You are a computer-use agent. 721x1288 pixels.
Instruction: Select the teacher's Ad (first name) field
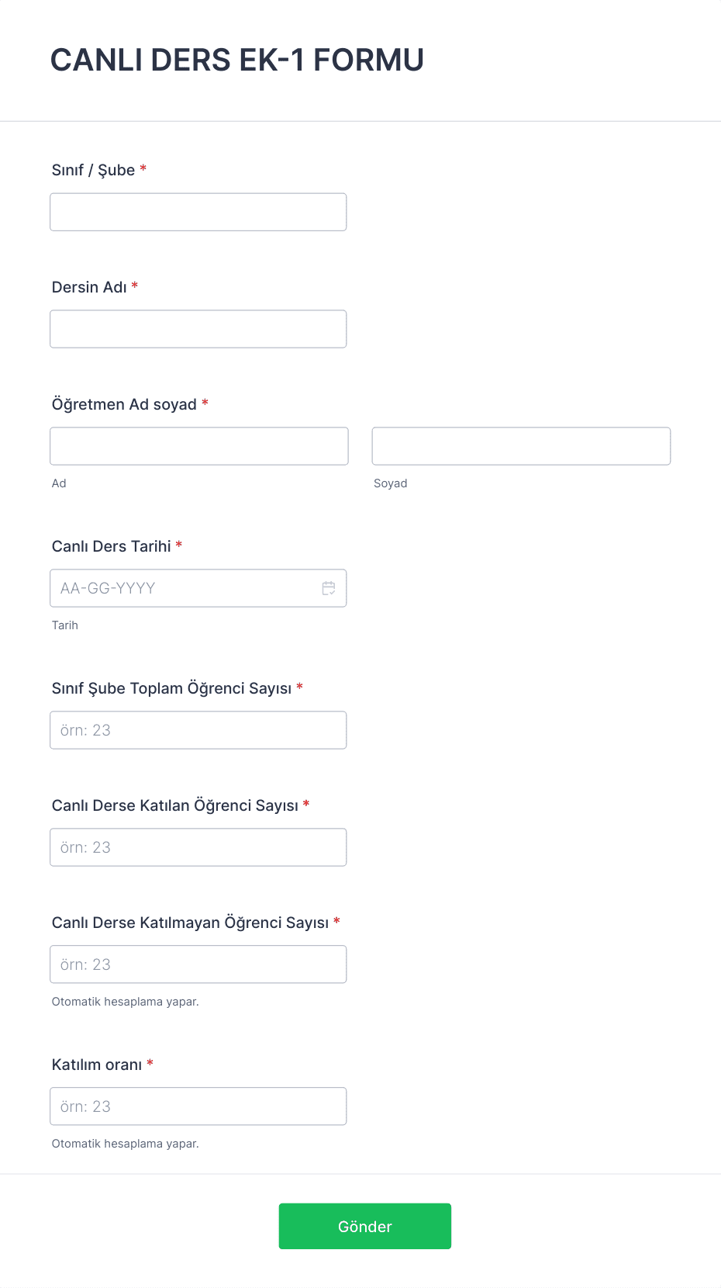199,446
